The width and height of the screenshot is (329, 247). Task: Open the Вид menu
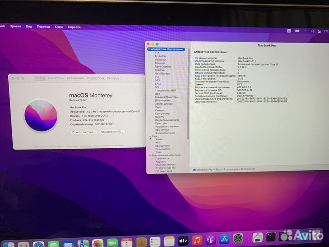29,27
